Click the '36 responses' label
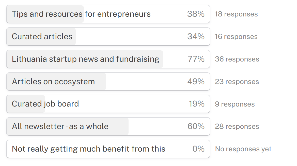The width and height of the screenshot is (297, 166). pyautogui.click(x=237, y=59)
